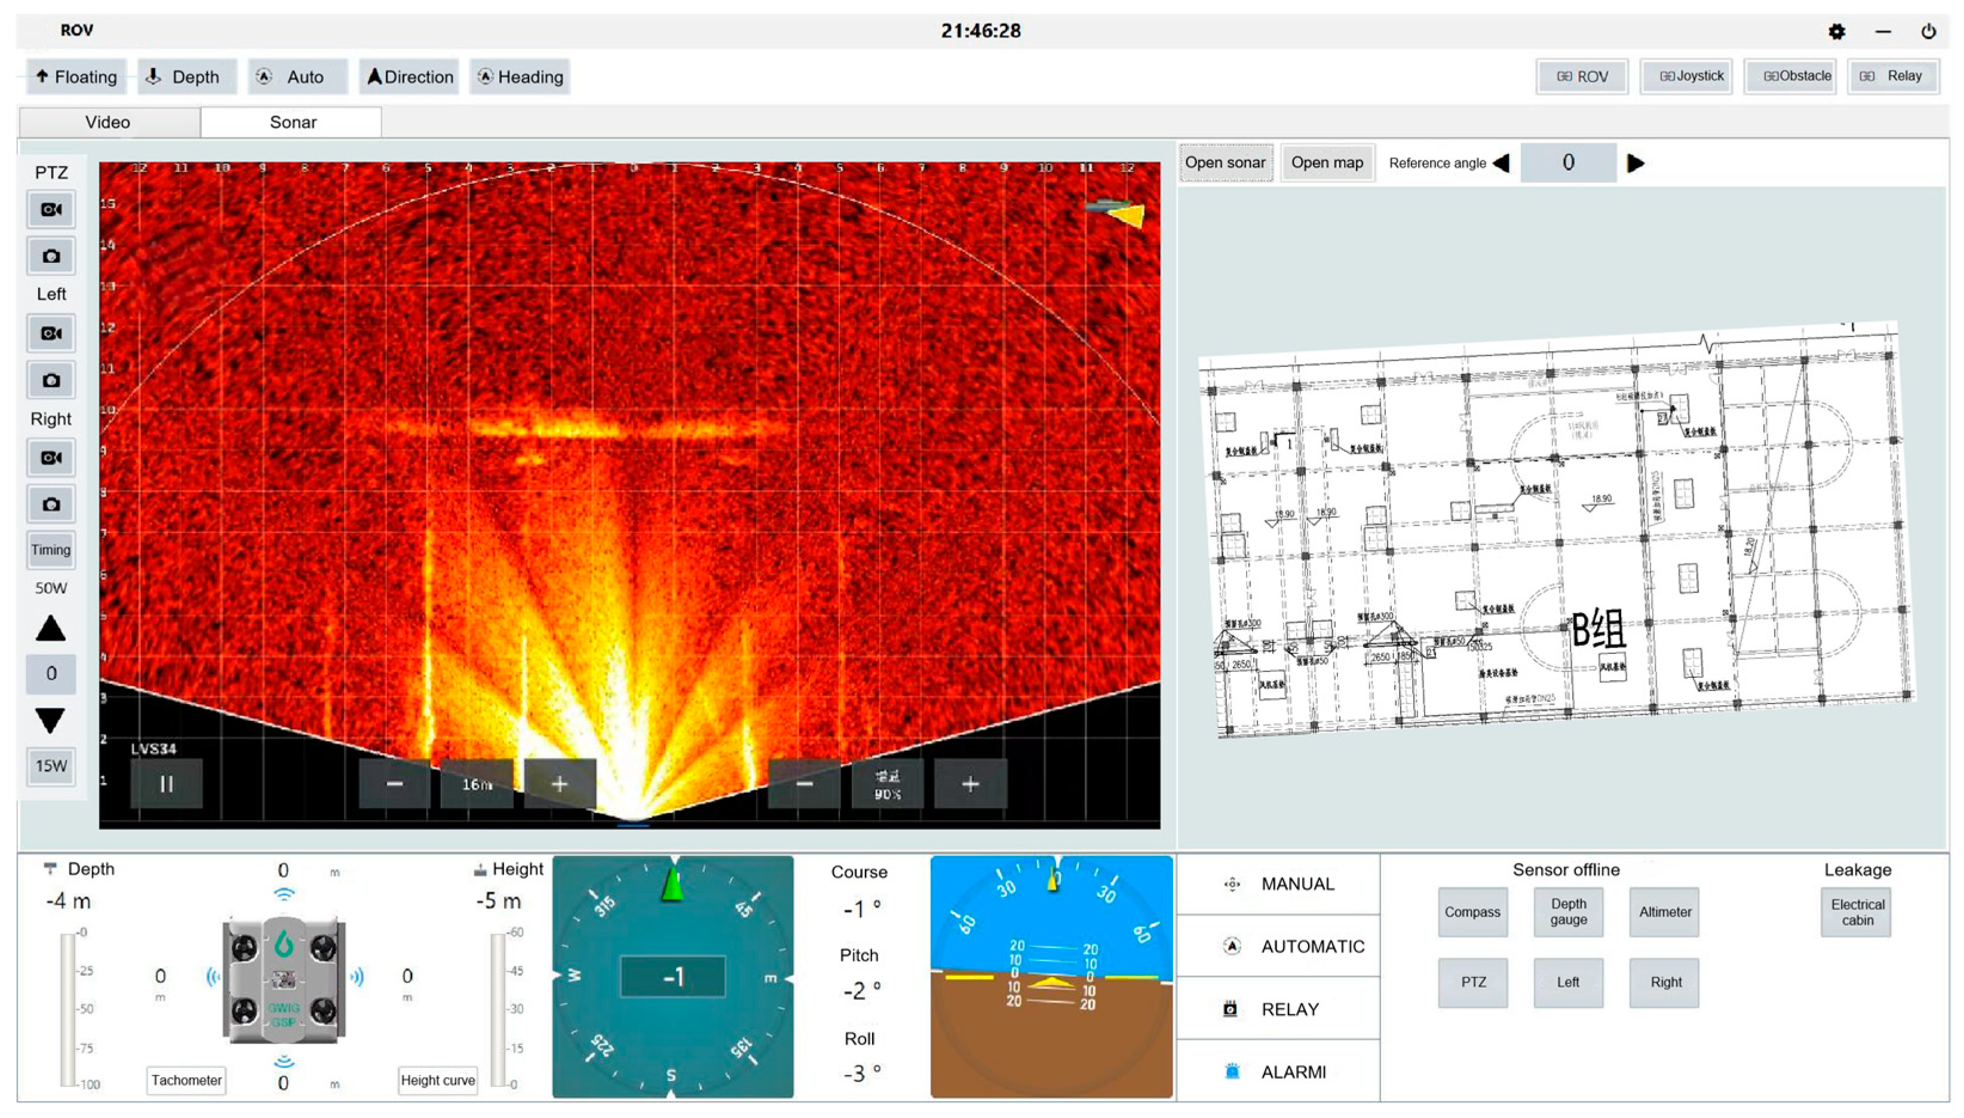Select the Sonar tab
The width and height of the screenshot is (1964, 1118).
coord(293,122)
